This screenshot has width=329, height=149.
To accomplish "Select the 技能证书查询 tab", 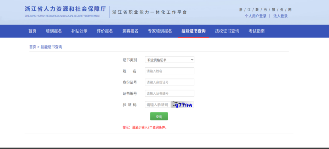I will [x=193, y=31].
